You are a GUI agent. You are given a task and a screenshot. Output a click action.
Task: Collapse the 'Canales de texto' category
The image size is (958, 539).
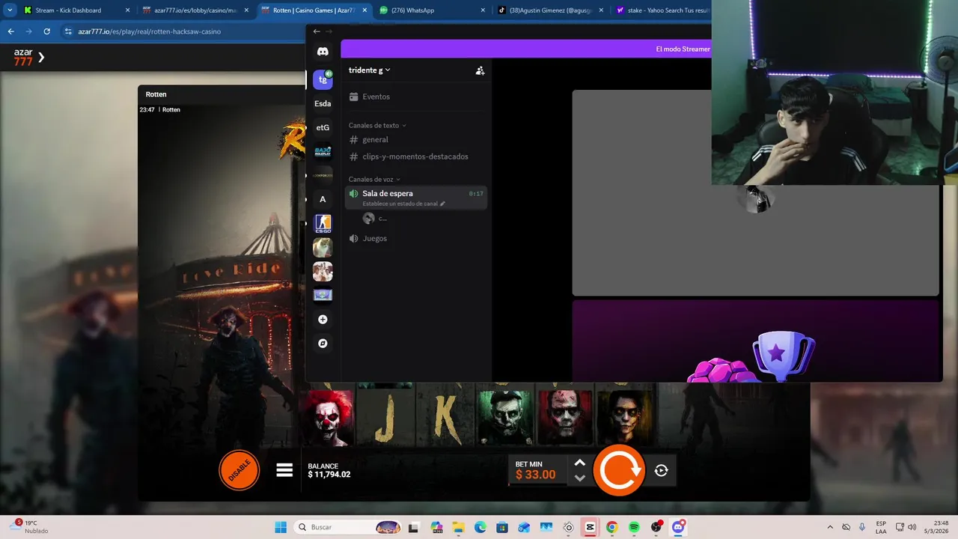pos(377,125)
